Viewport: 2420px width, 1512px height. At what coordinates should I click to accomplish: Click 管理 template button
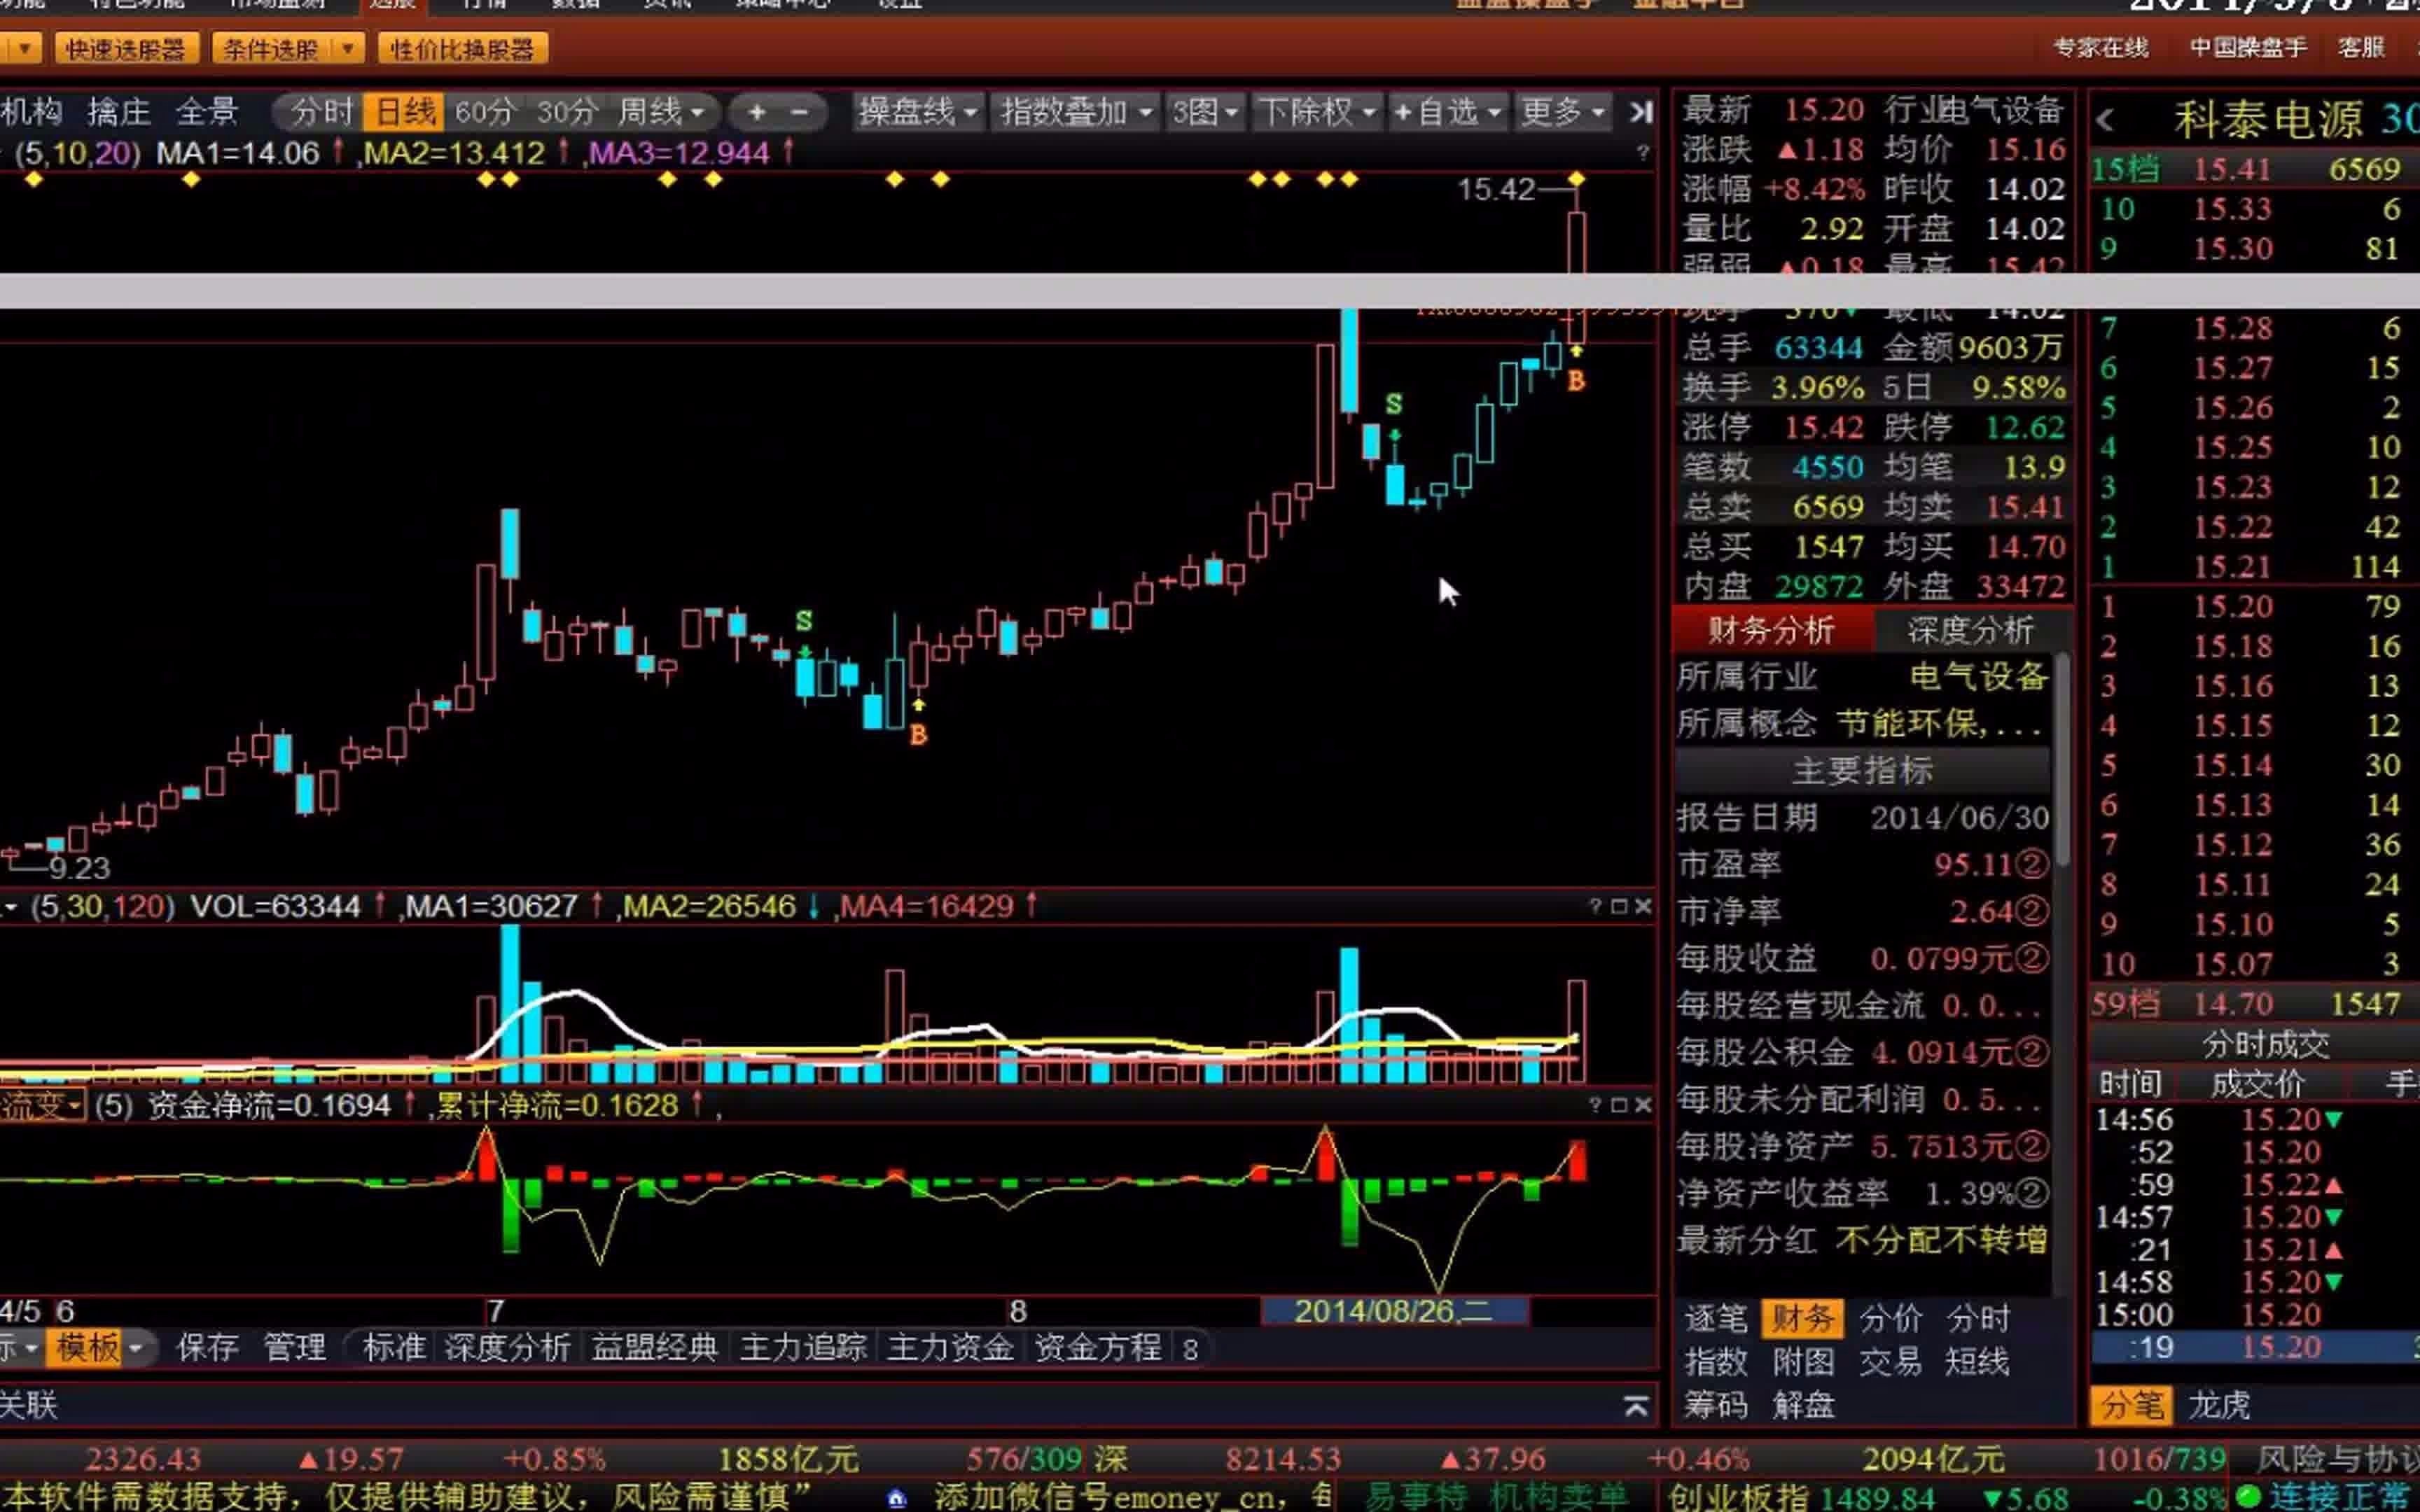[294, 1348]
